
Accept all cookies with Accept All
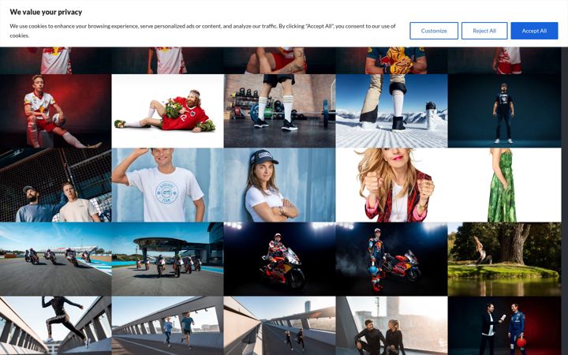point(534,31)
